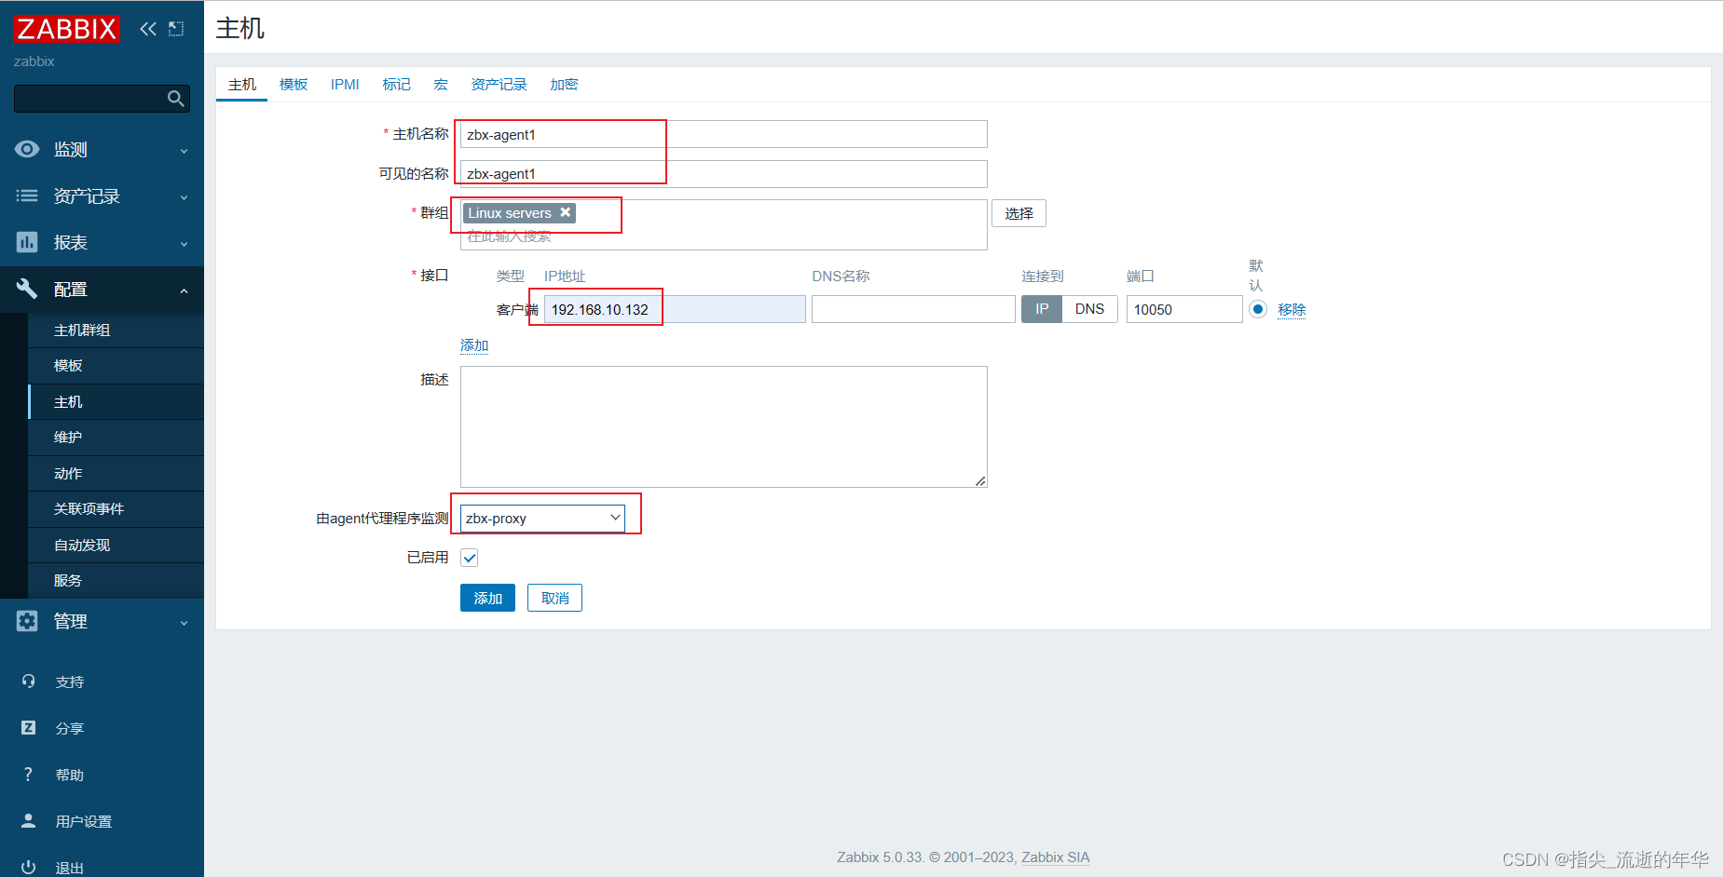Screen dimensions: 1723x877
Task: Click the 取消 cancel button
Action: click(x=554, y=598)
